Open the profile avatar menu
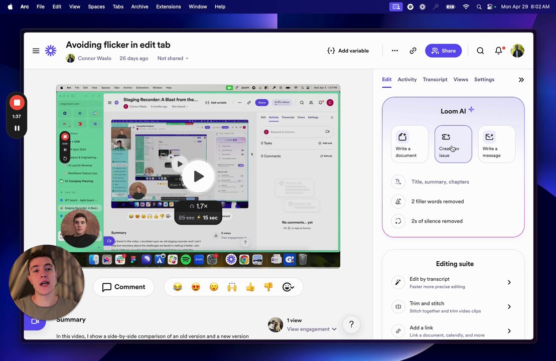The image size is (556, 361). click(x=517, y=51)
